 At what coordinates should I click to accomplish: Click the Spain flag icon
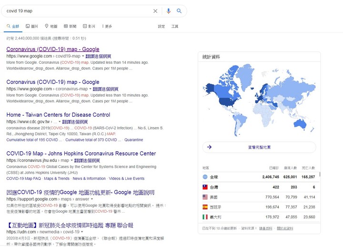click(x=205, y=207)
